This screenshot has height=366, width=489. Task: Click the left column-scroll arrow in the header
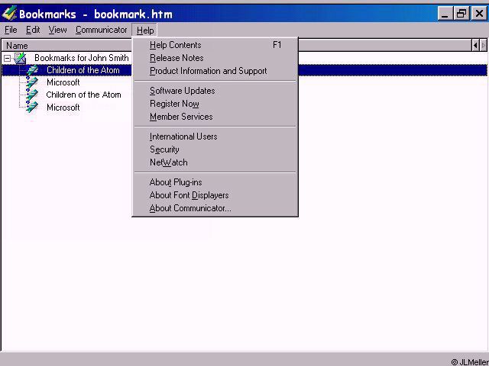pyautogui.click(x=475, y=46)
